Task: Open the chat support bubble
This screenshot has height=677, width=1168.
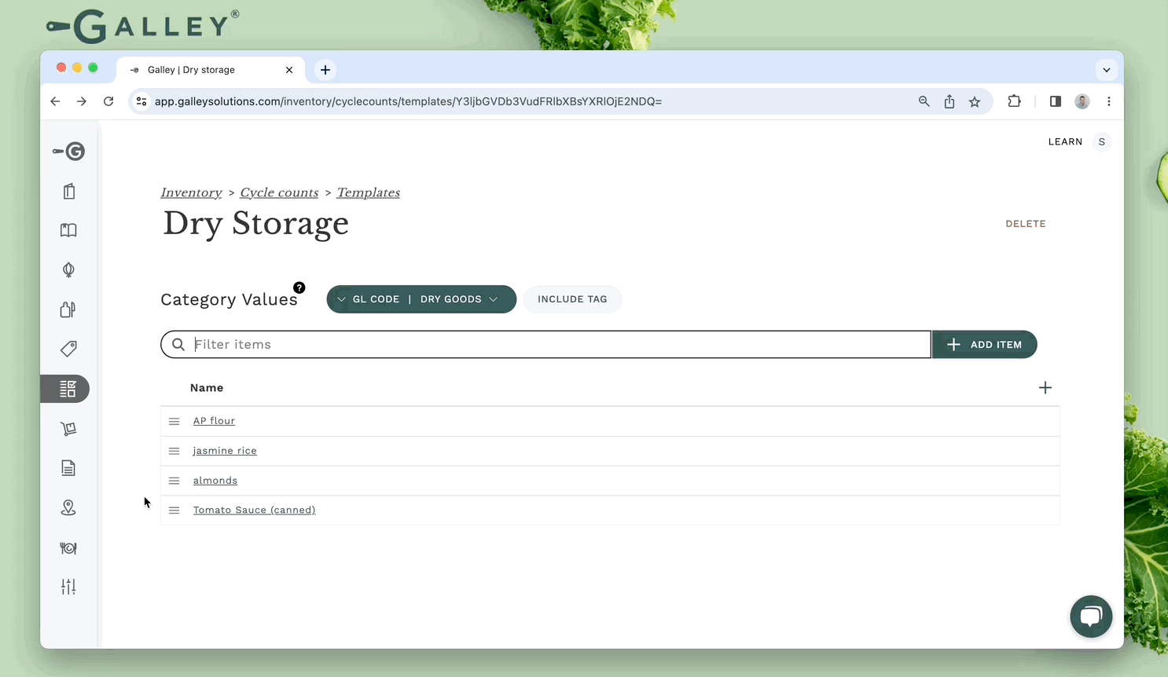Action: 1090,617
